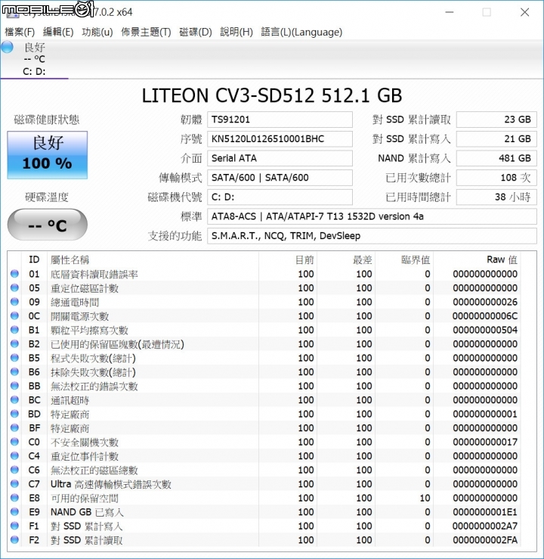Image resolution: width=544 pixels, height=559 pixels.
Task: Select the 開關電源次數 attribute row
Action: [x=264, y=316]
